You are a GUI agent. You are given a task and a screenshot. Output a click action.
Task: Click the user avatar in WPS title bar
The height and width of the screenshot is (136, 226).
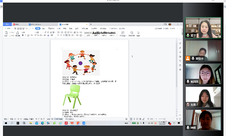click(x=170, y=24)
